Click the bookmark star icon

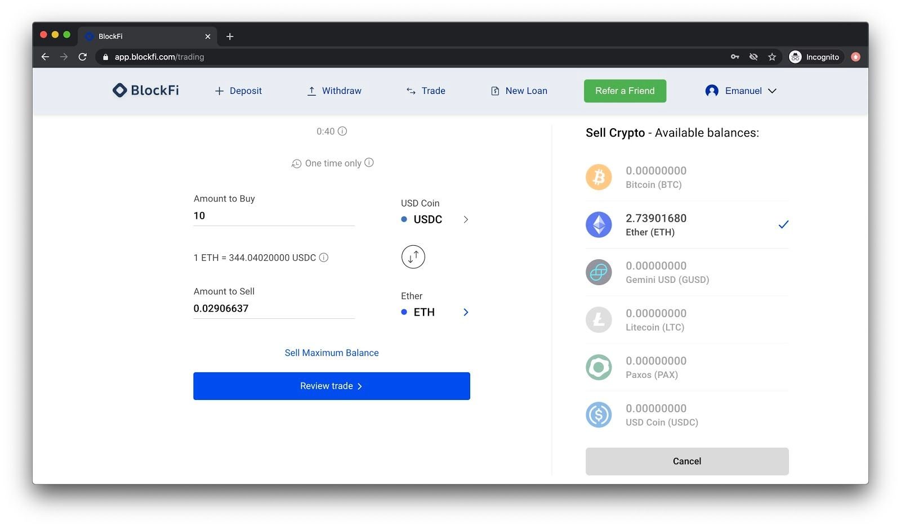pos(772,57)
